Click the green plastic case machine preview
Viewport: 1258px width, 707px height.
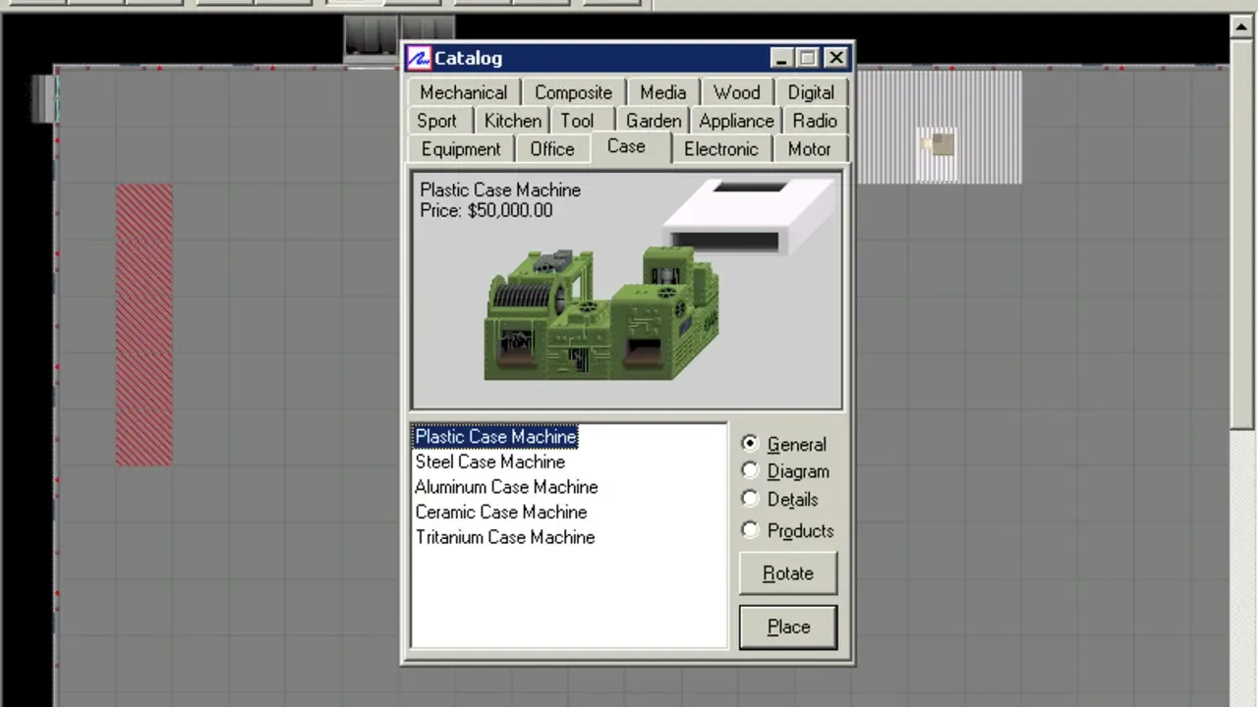tap(601, 314)
